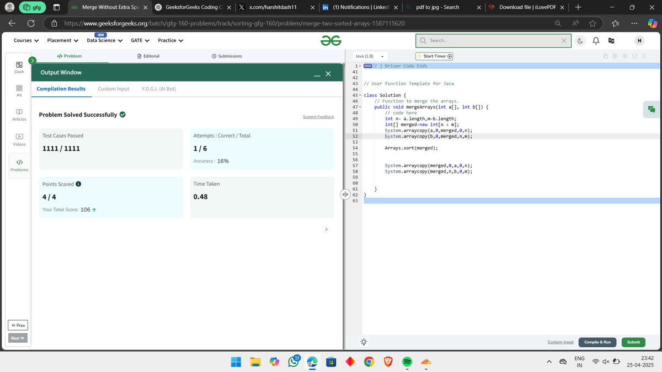The width and height of the screenshot is (662, 372).
Task: Switch to LinkedIn Notifications browser tab
Action: coord(360,7)
